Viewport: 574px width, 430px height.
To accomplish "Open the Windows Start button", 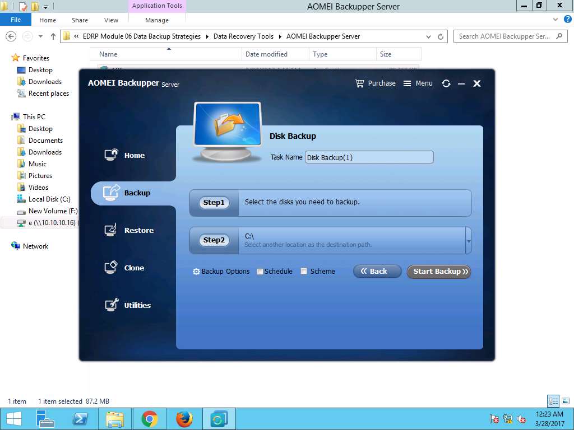I will (x=14, y=419).
